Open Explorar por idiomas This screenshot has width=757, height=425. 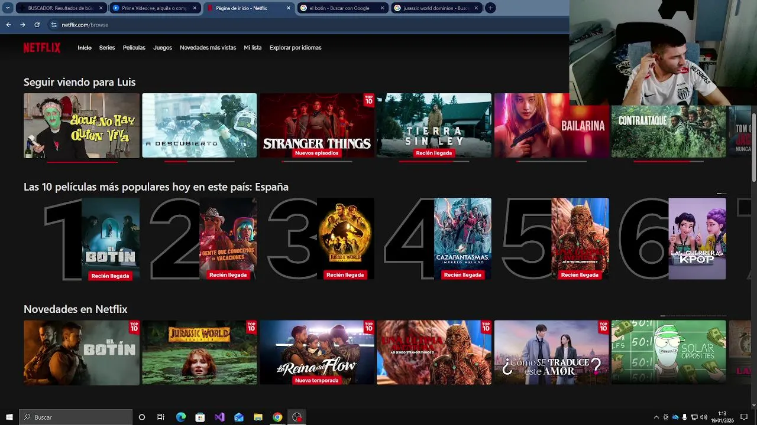[x=295, y=48]
